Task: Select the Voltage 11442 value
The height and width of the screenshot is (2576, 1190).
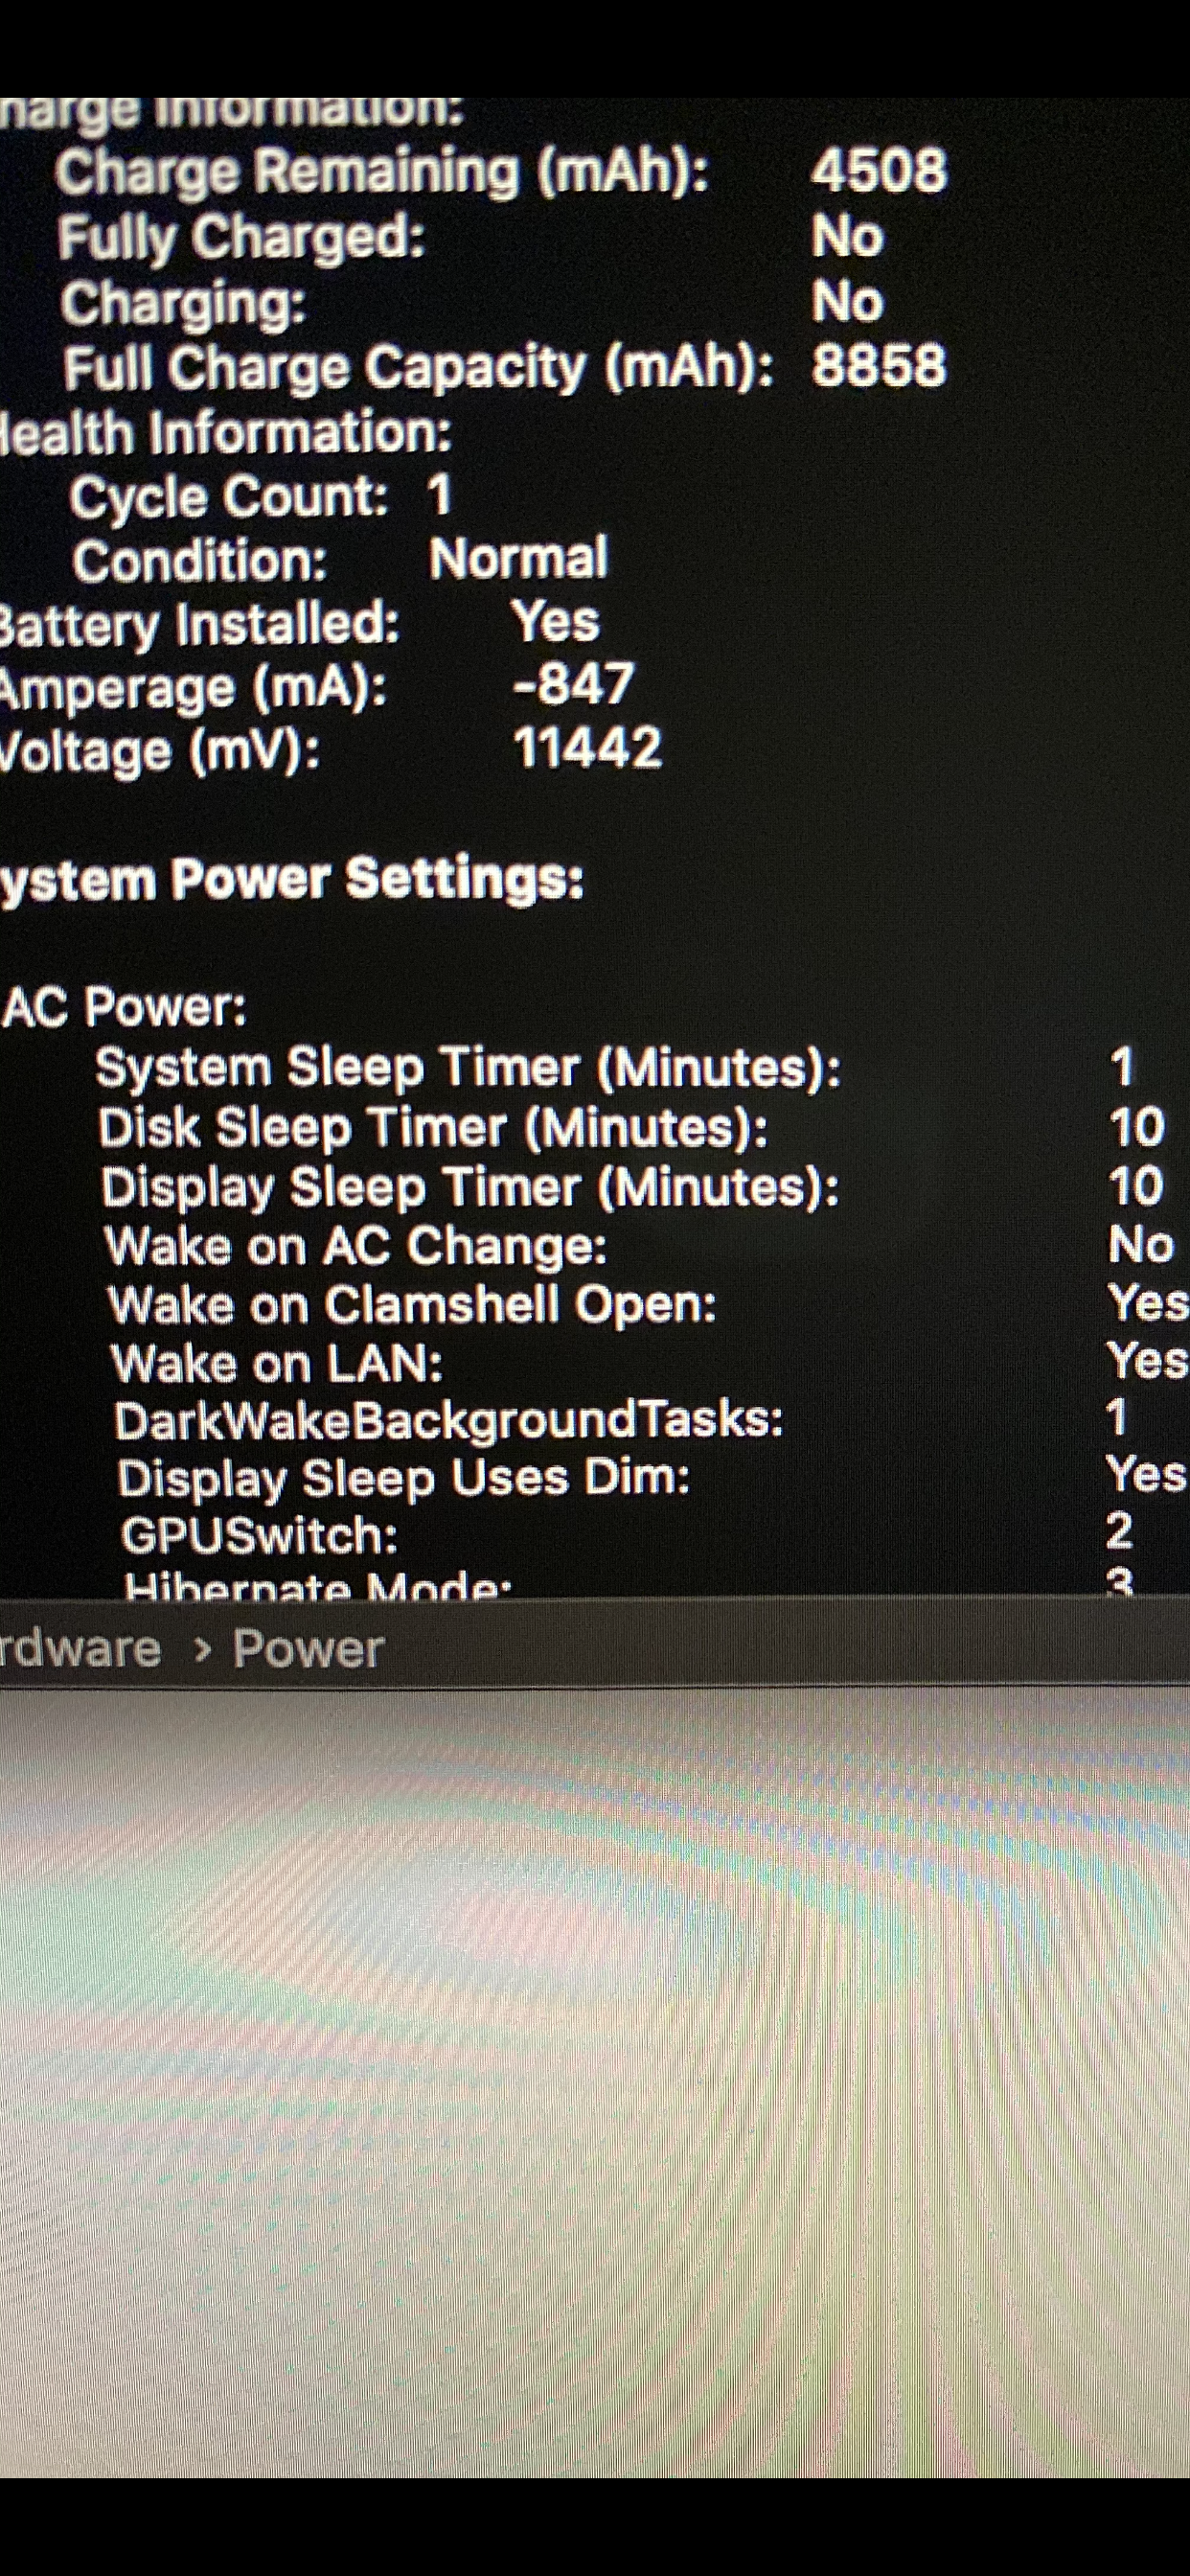Action: (587, 748)
